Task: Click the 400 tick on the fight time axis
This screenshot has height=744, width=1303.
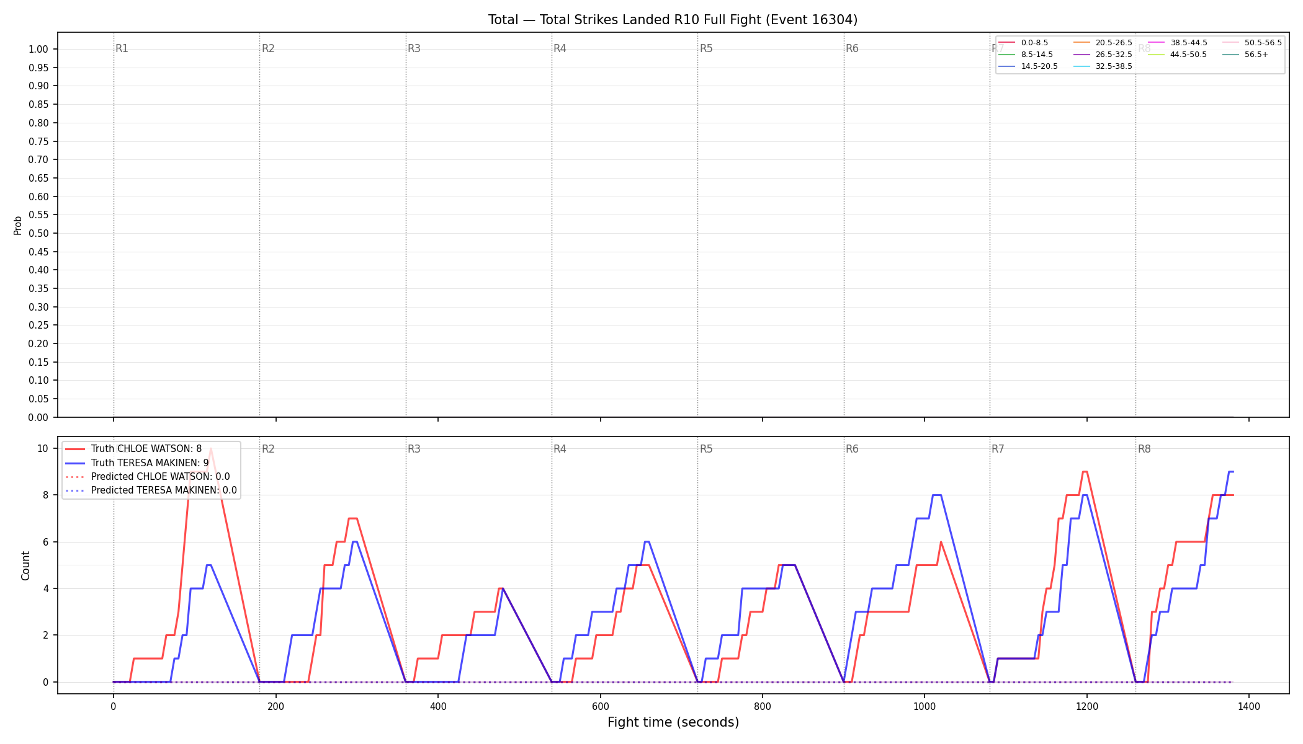Action: [438, 706]
